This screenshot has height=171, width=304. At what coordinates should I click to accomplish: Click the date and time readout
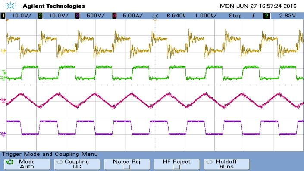click(258, 6)
